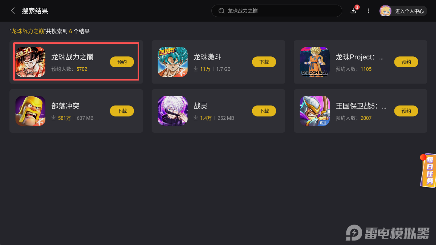The image size is (436, 245).
Task: Open 龙珠Project game icon
Action: [315, 62]
